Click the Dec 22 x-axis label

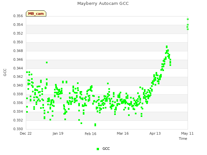coord(26,133)
